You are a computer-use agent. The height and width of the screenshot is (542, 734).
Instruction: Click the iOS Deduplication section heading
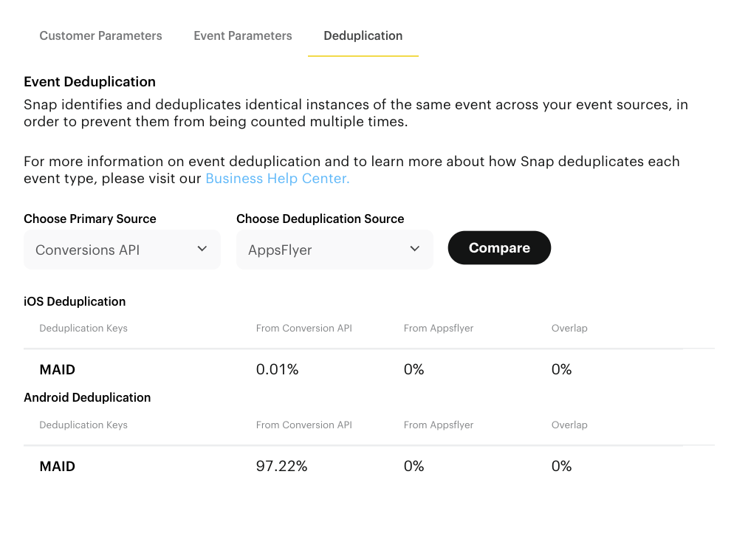[75, 301]
